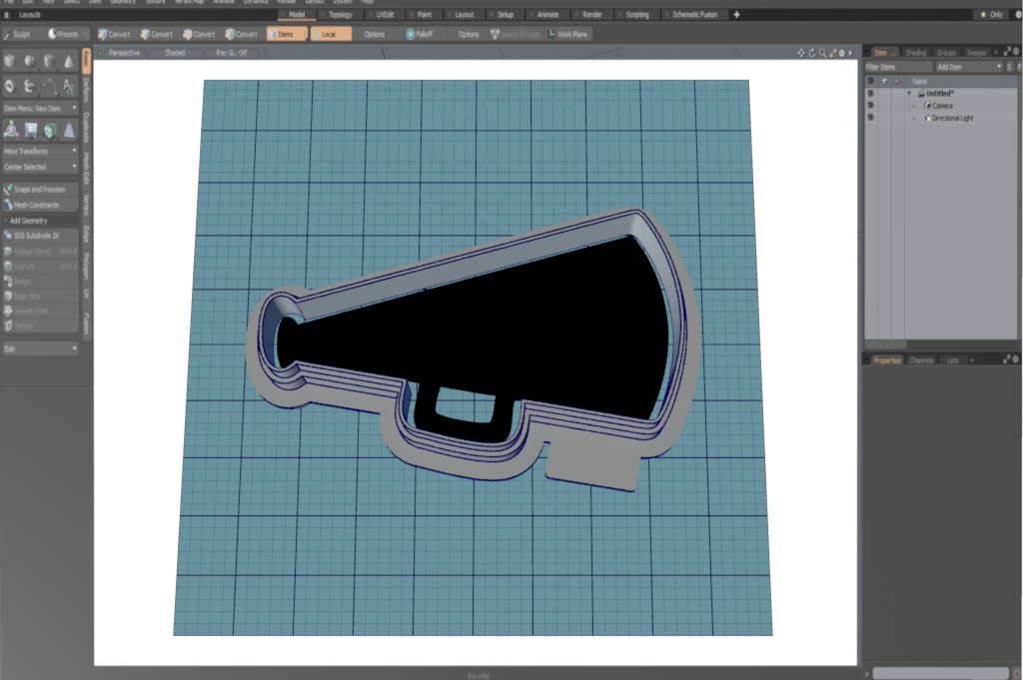
Task: Toggle visibility of the Untitled scene
Action: click(x=870, y=94)
